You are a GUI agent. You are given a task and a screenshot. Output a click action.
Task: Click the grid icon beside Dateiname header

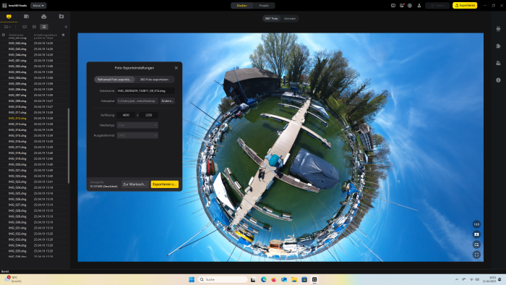click(4, 35)
